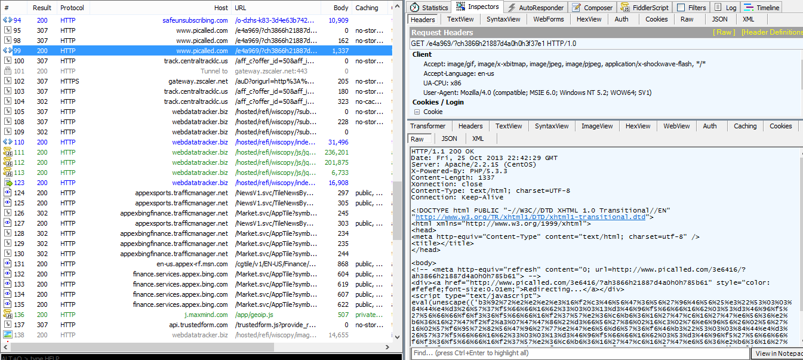Sort sessions by the Body column header
The height and width of the screenshot is (360, 803).
(x=341, y=8)
